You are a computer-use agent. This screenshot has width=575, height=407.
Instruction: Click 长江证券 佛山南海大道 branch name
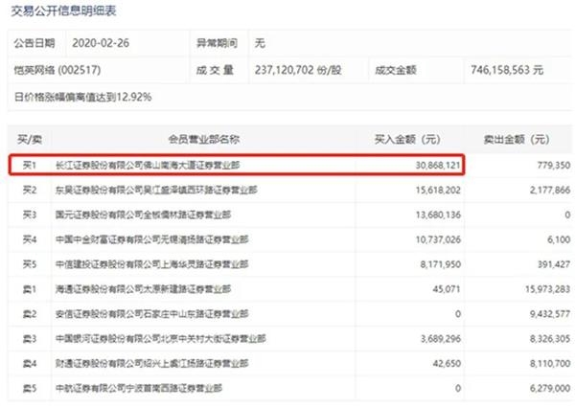(x=148, y=166)
